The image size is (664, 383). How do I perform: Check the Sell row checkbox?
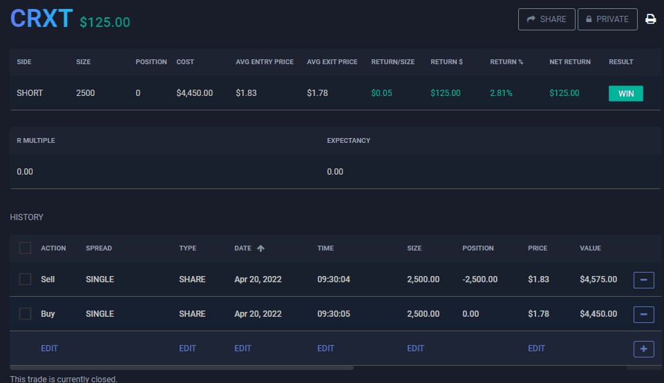point(26,279)
